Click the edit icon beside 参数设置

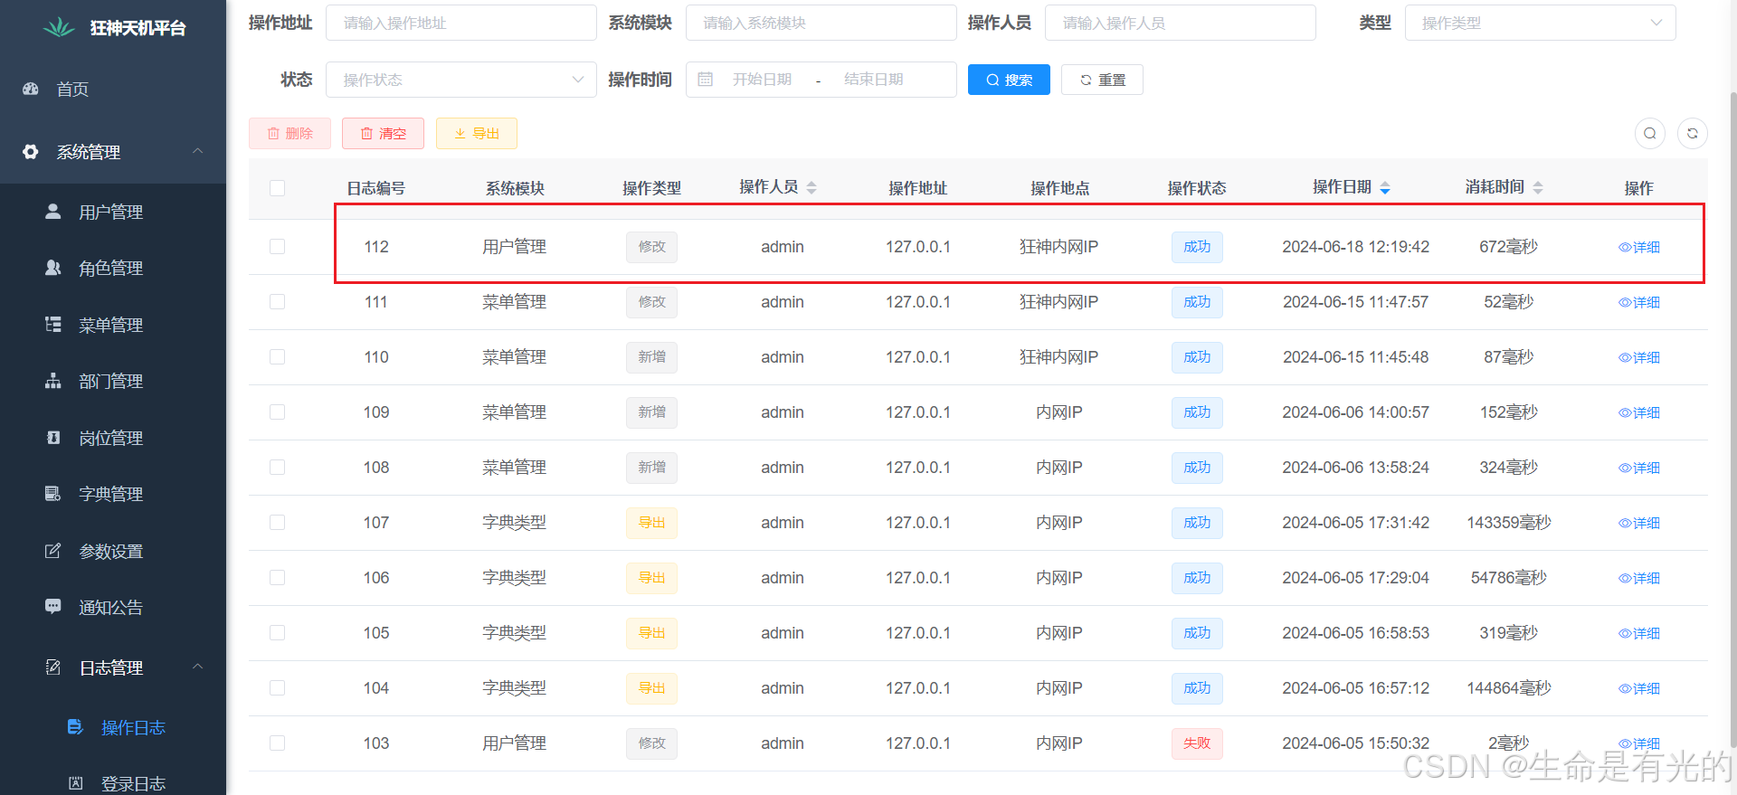click(x=53, y=551)
